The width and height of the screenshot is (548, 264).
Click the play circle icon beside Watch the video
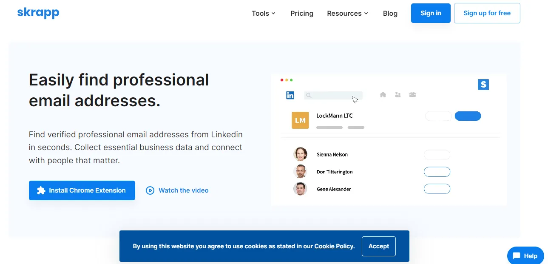pyautogui.click(x=150, y=190)
